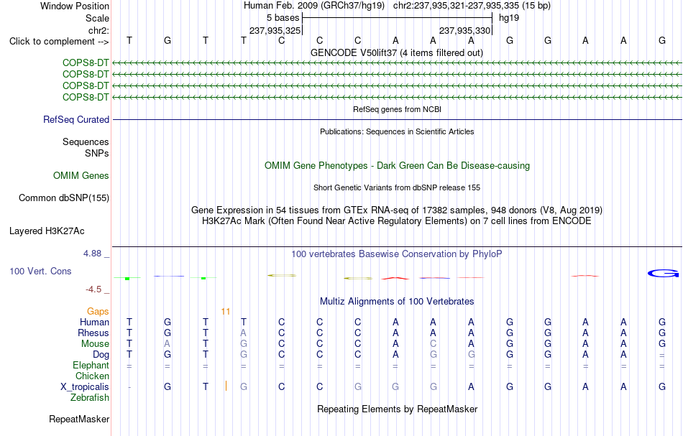Open the OMIM Genes track label
Viewport: 683px width, 436px height.
81,176
